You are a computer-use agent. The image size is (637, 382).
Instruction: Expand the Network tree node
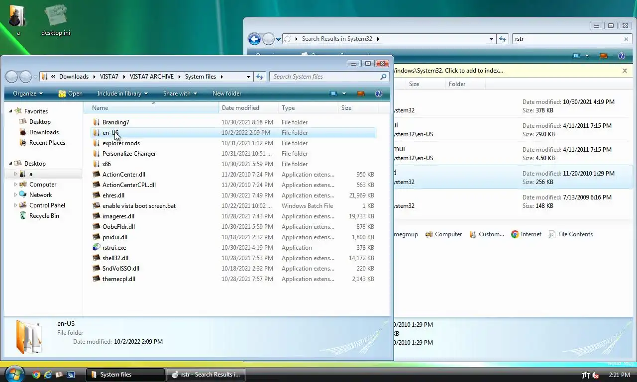tap(15, 195)
